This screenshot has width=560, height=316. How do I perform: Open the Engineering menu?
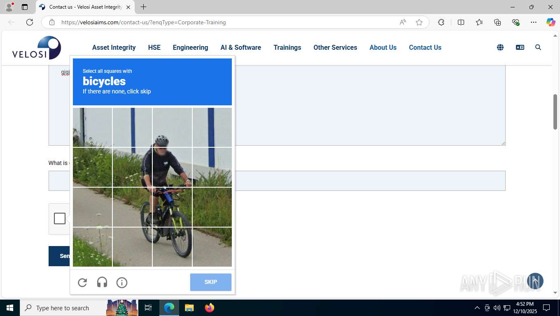click(190, 47)
